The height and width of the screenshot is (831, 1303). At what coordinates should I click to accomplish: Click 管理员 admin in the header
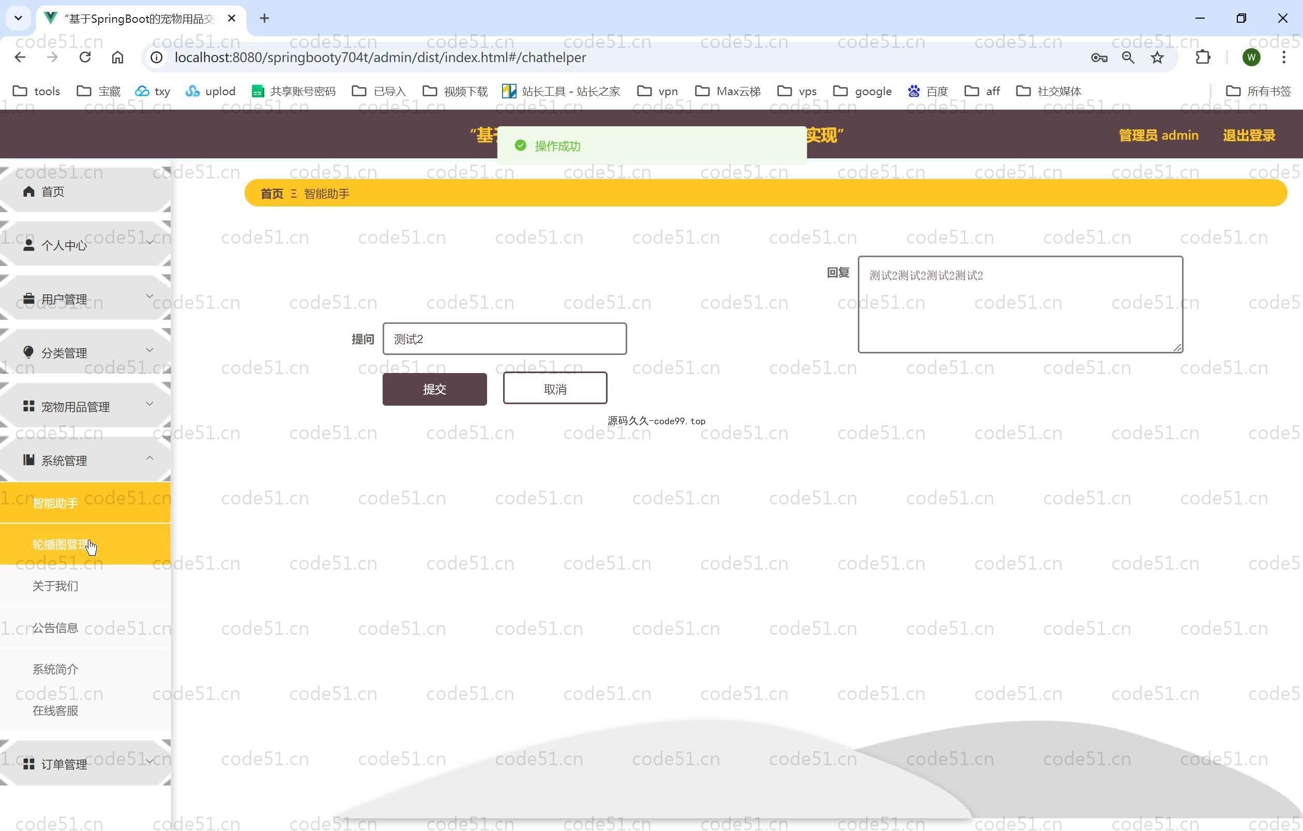pos(1159,135)
